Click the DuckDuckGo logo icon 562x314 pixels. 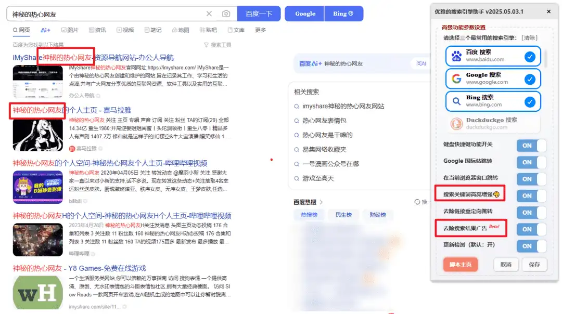coord(456,124)
